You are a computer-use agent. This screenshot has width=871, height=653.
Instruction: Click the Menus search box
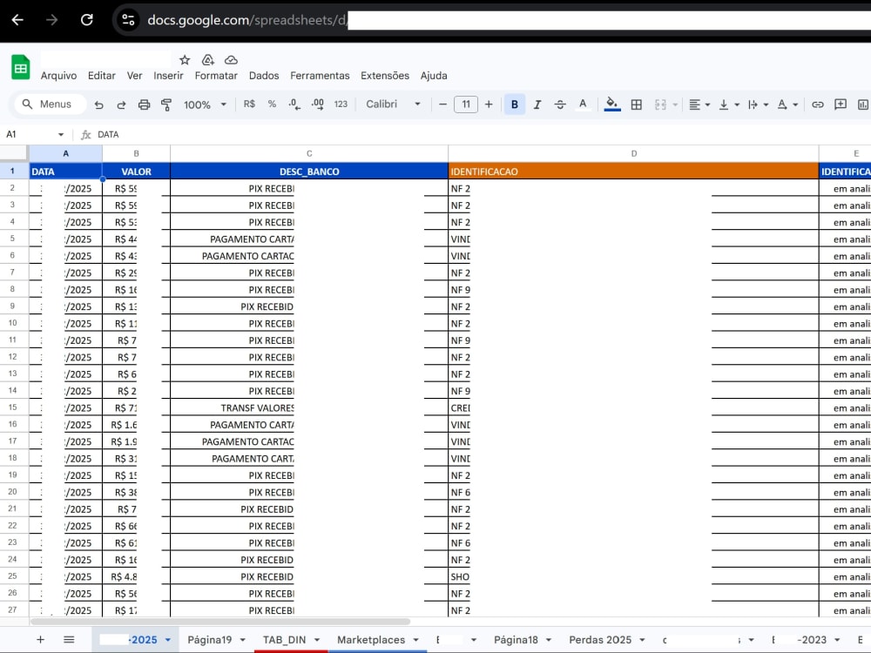click(50, 104)
